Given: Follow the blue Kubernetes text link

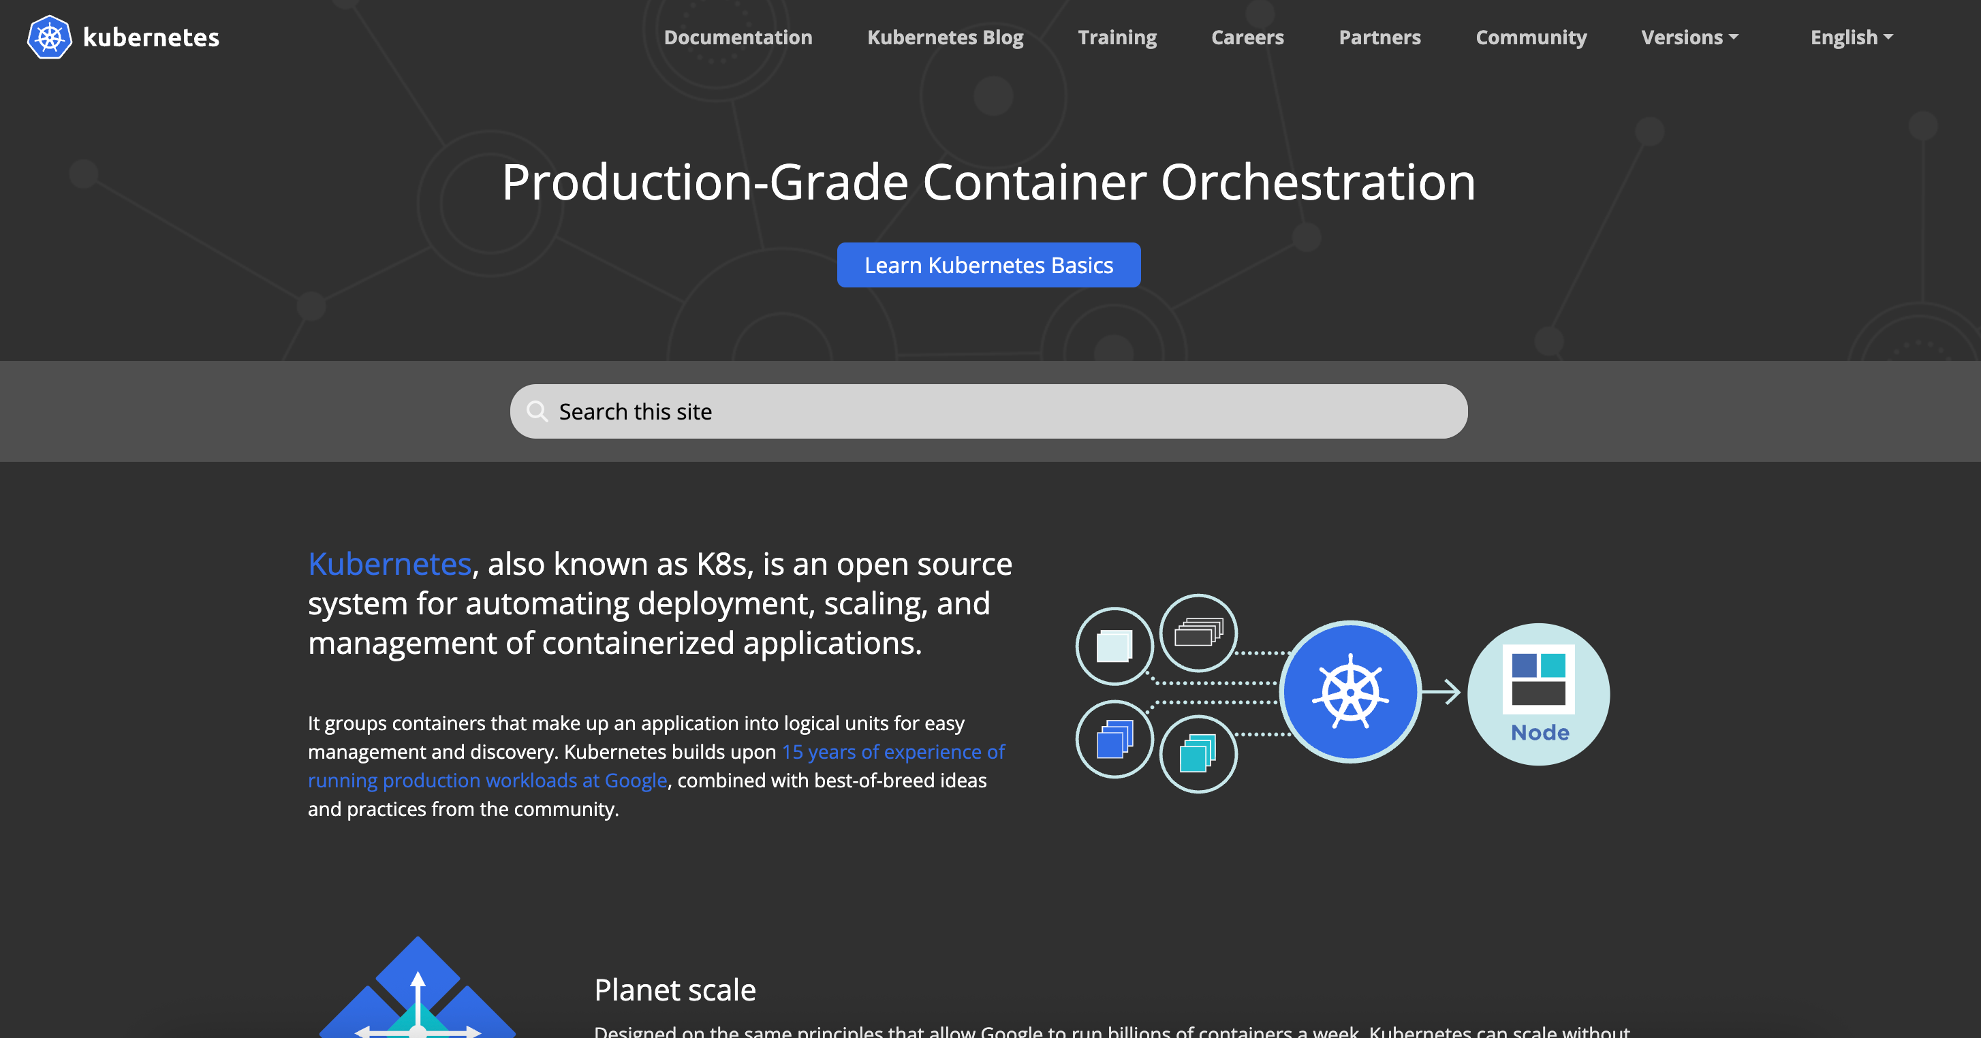Looking at the screenshot, I should pos(389,563).
